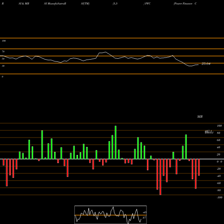The image size is (224, 224).
Task: Click the MR axis label 80
Action: click(x=219, y=133)
